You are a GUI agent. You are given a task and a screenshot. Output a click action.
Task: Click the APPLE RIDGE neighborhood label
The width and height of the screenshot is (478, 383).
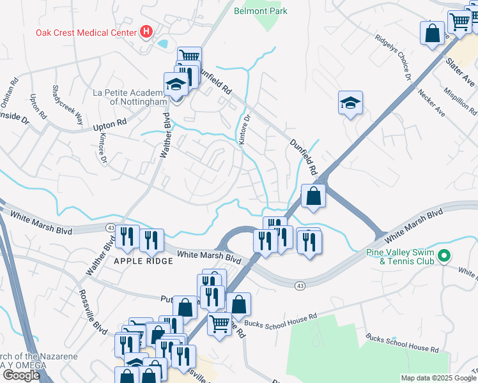(144, 261)
